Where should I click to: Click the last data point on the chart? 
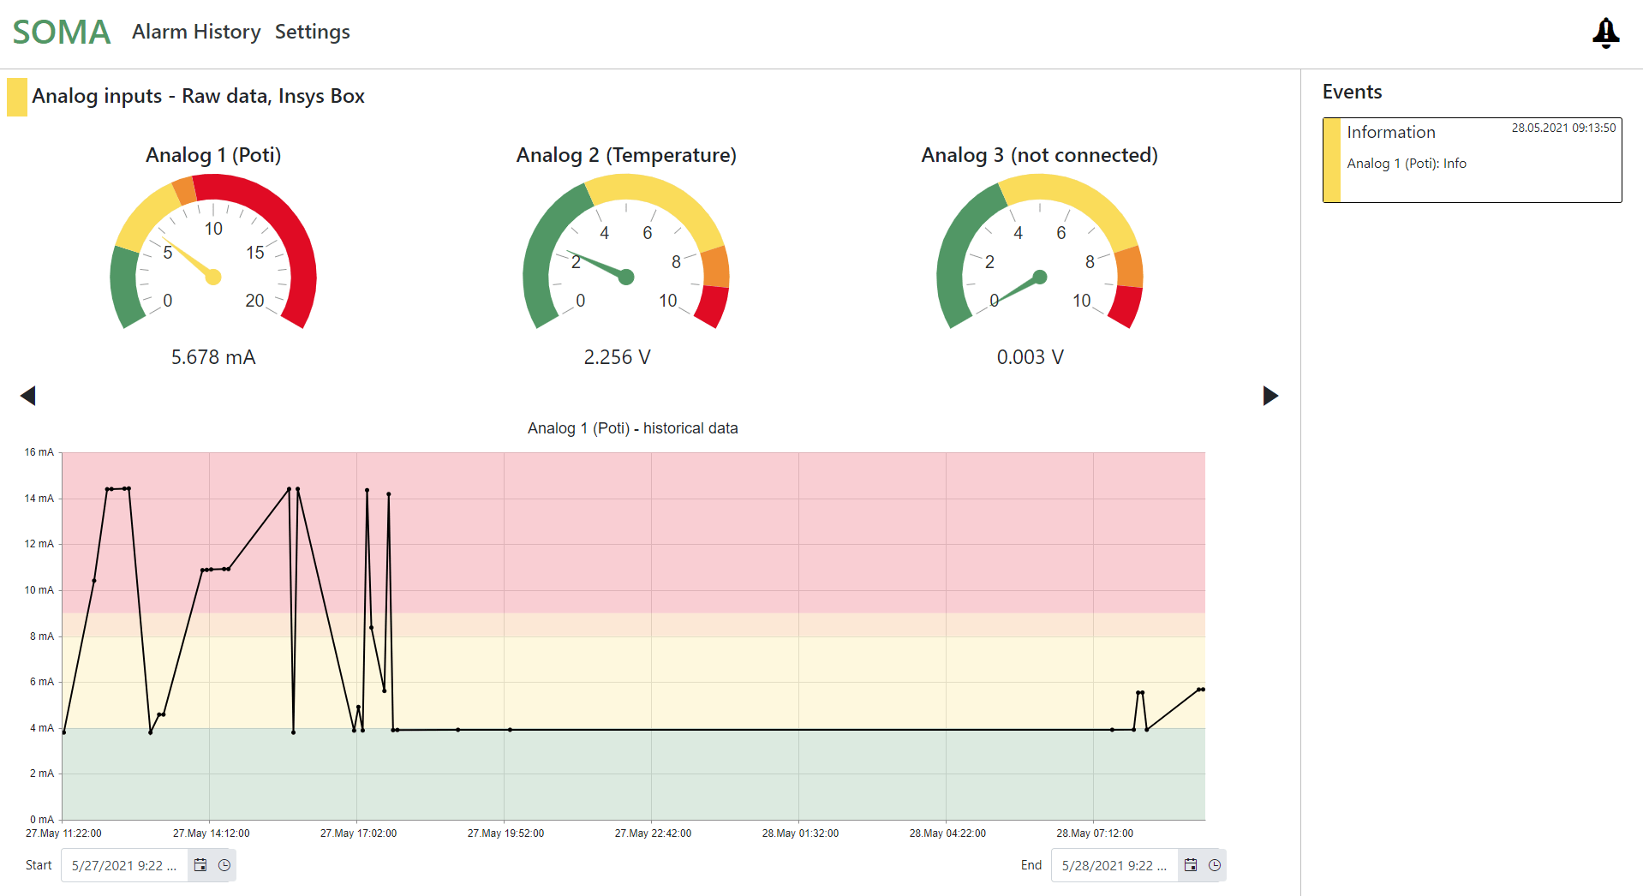(1203, 690)
